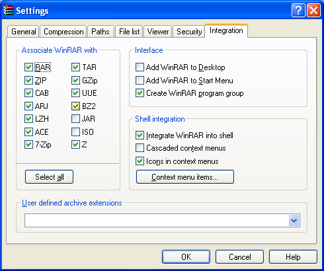Confirm settings with OK button
This screenshot has width=324, height=271.
coord(186,256)
